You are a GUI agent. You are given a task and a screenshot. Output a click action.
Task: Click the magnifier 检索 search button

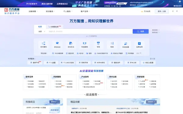coord(141,31)
